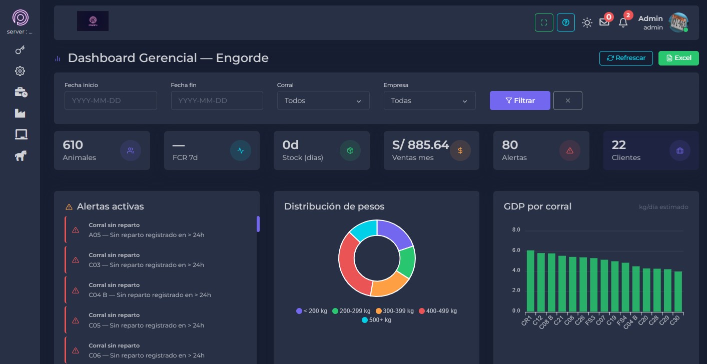707x364 pixels.
Task: Toggle the 500+ kg legend entry
Action: (377, 320)
